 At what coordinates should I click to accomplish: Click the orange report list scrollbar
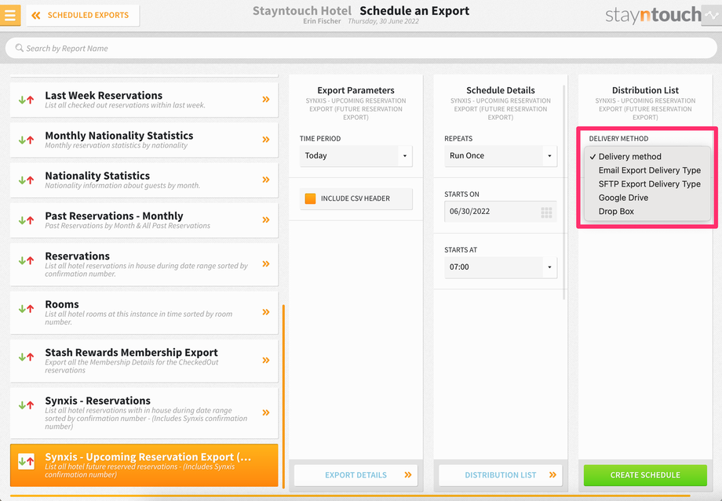click(x=283, y=396)
